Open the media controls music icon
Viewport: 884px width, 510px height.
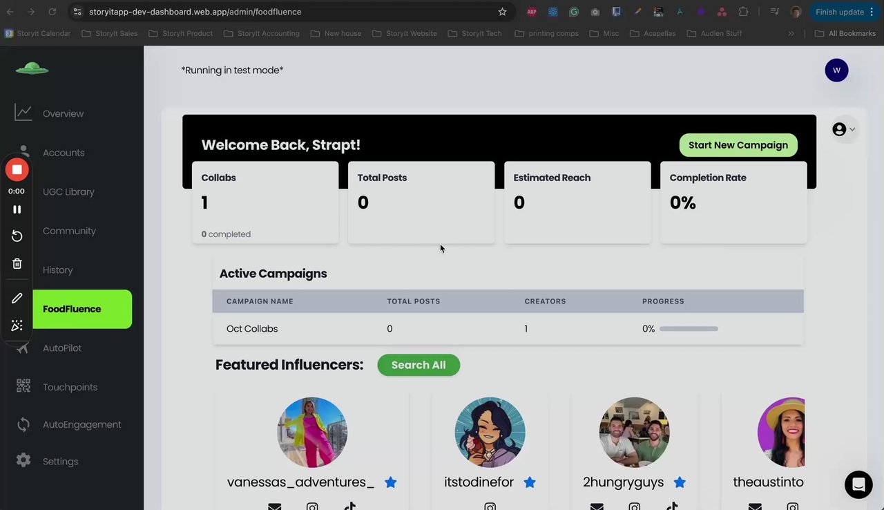coord(775,12)
